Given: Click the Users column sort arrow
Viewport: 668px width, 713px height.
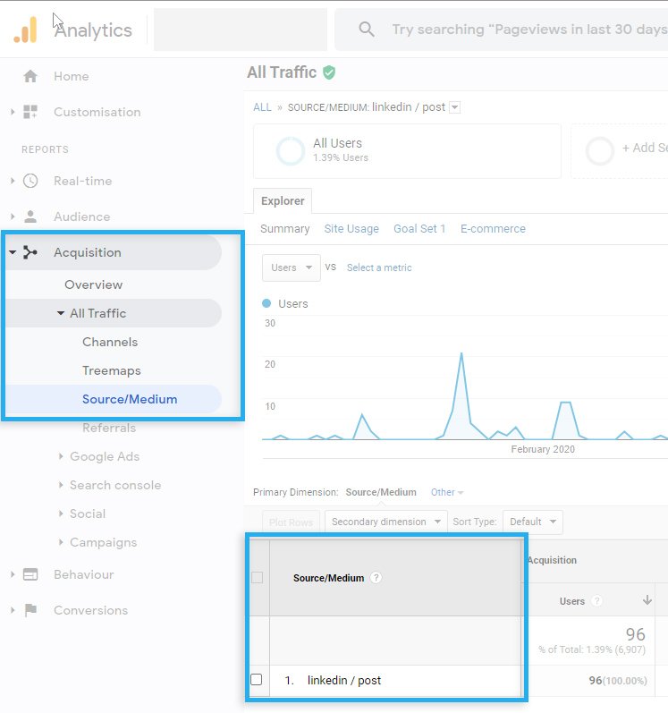Looking at the screenshot, I should 647,600.
